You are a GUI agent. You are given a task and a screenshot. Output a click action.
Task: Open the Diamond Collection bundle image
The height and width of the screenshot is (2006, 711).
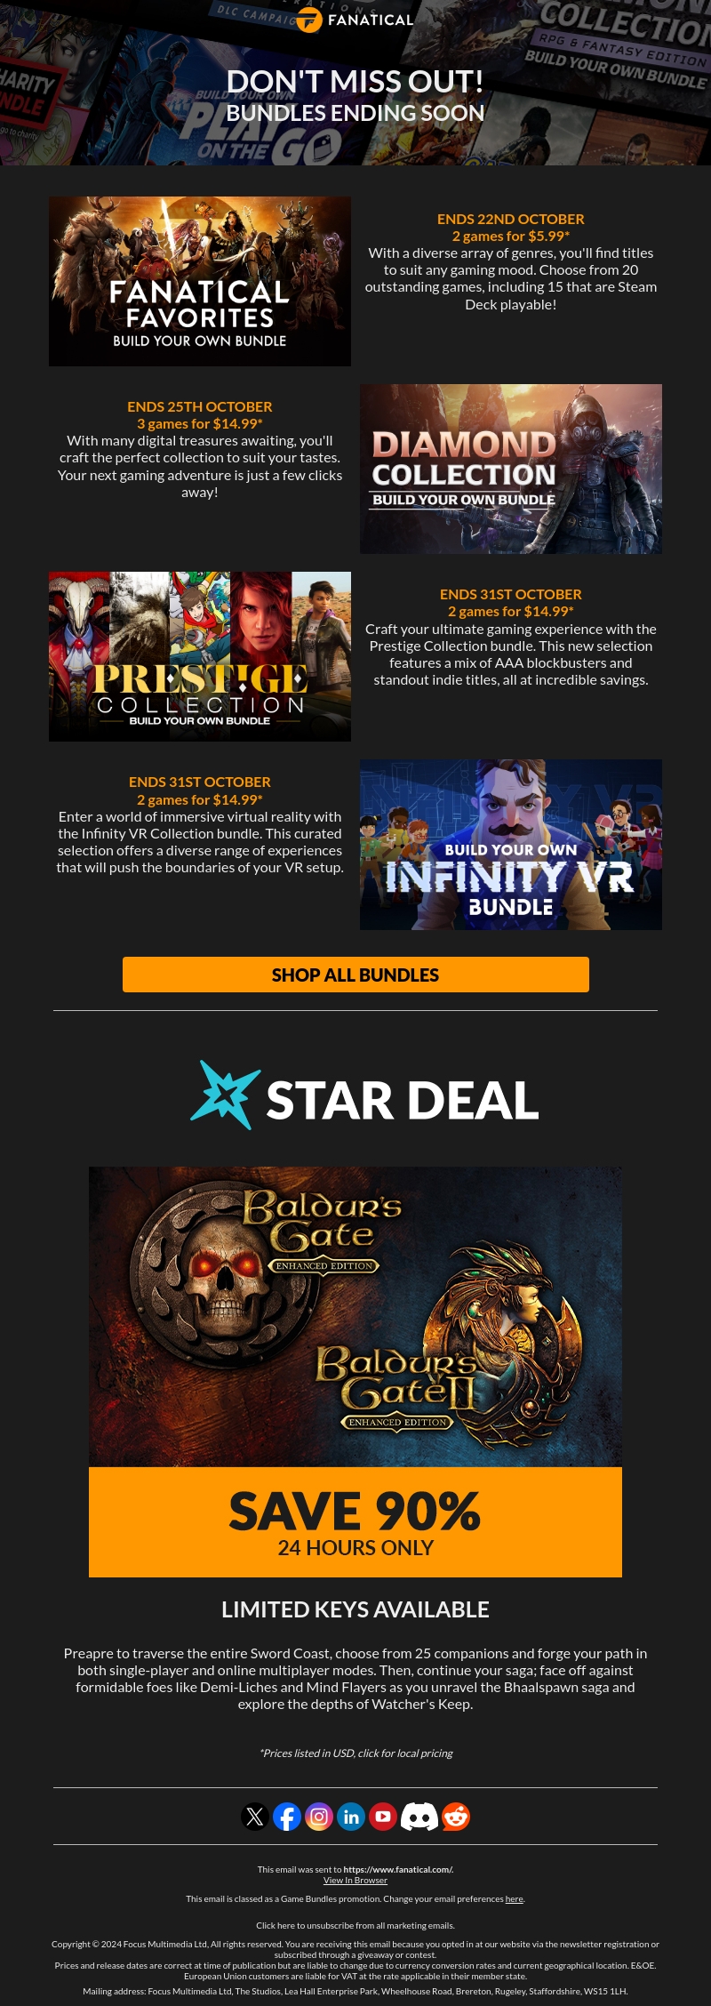(511, 469)
